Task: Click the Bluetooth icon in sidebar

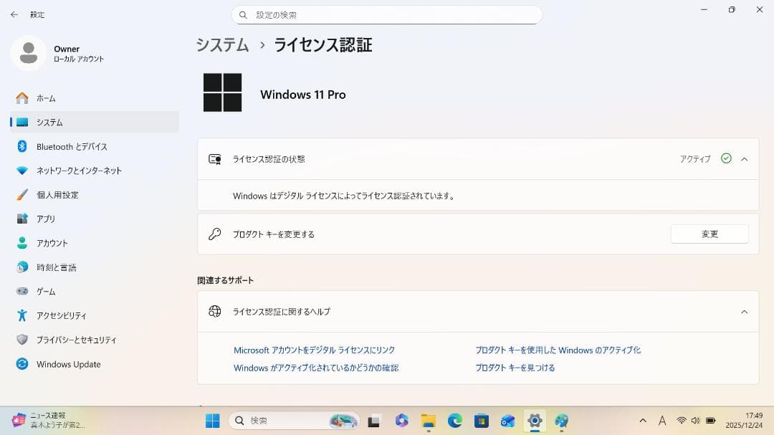Action: point(22,146)
